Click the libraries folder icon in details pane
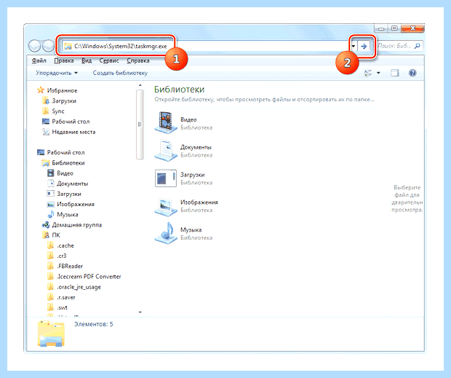Viewport: 451px width, 378px height. pyautogui.click(x=51, y=334)
